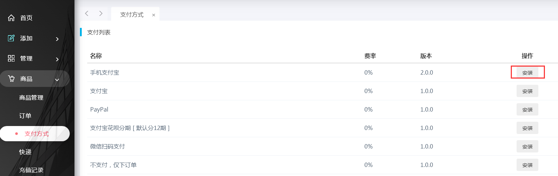Click the 商品 shopping cart icon
Screen dimensions: 558x176
(x=11, y=79)
